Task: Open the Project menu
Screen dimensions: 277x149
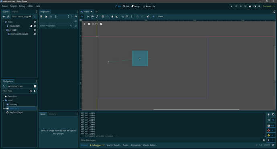Action: pyautogui.click(x=13, y=6)
